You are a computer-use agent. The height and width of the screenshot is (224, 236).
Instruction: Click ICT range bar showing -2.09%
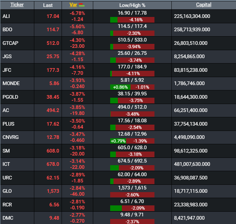click(x=132, y=168)
